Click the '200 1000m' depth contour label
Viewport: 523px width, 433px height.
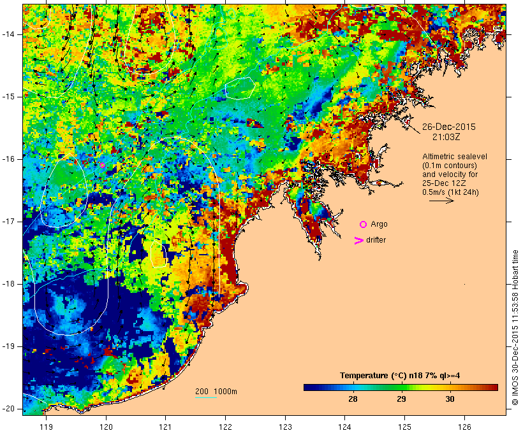pos(216,392)
